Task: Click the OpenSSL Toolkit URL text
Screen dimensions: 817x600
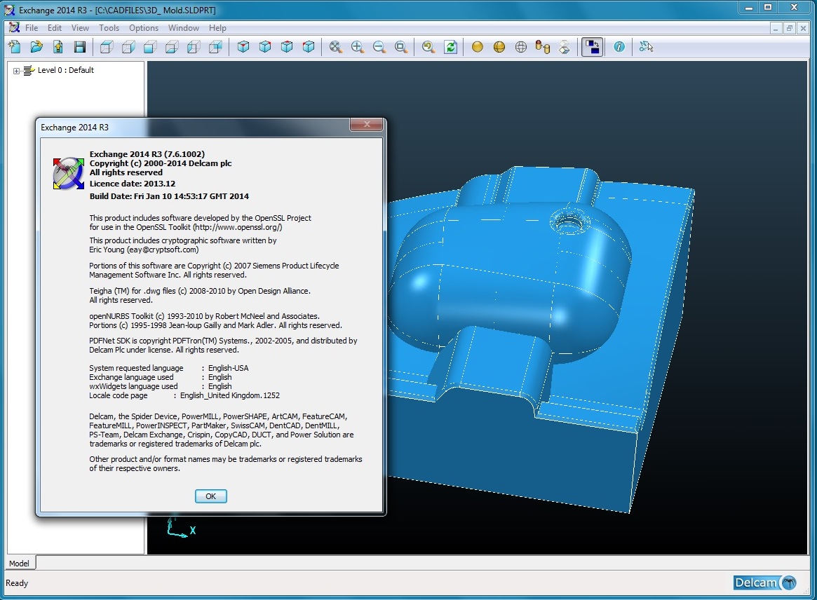Action: 238,227
